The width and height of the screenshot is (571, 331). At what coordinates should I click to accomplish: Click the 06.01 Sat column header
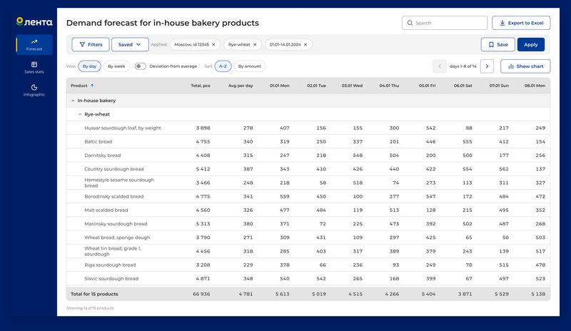tap(463, 86)
